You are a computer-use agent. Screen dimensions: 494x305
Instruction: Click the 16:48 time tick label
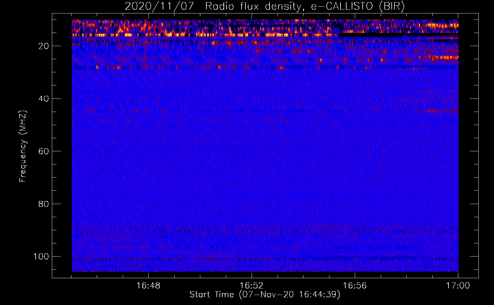(x=148, y=286)
